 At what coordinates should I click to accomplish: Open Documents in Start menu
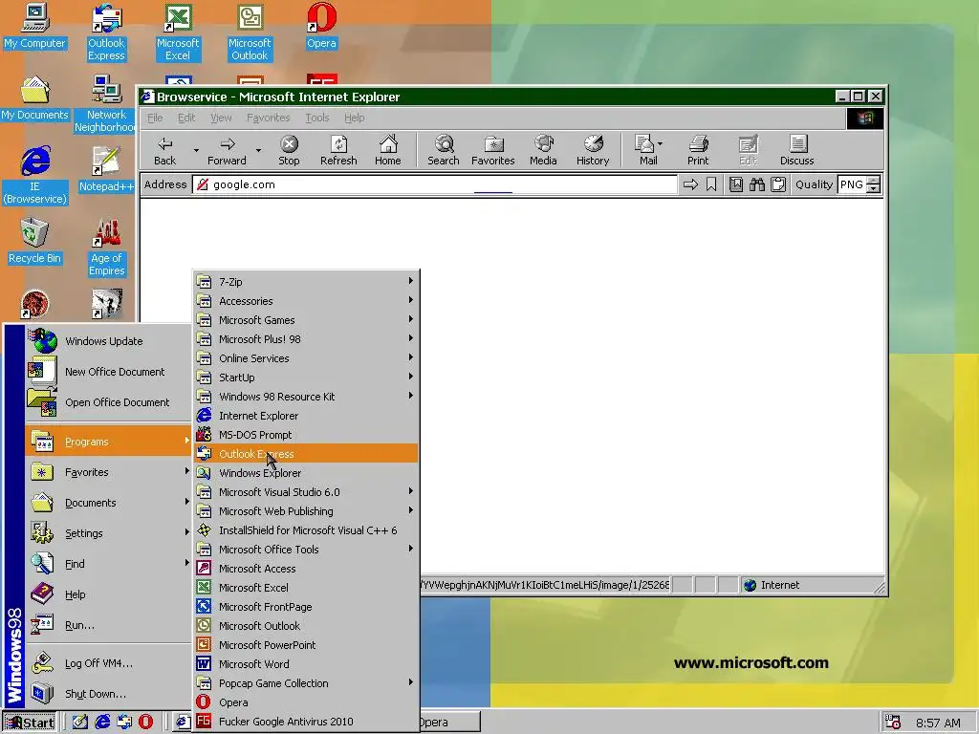108,503
